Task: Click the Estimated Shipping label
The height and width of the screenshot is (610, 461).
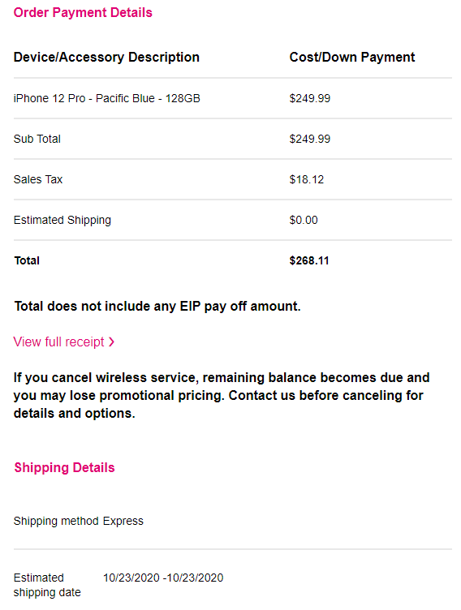Action: coord(62,220)
